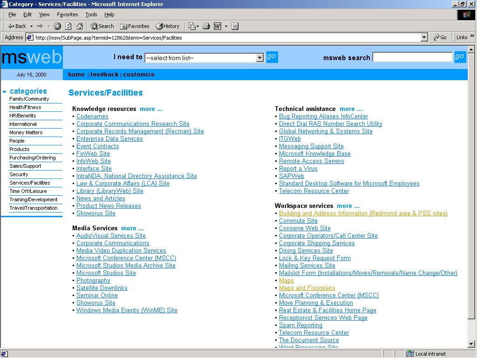
Task: Click the Print toolbar icon
Action: pos(206,26)
